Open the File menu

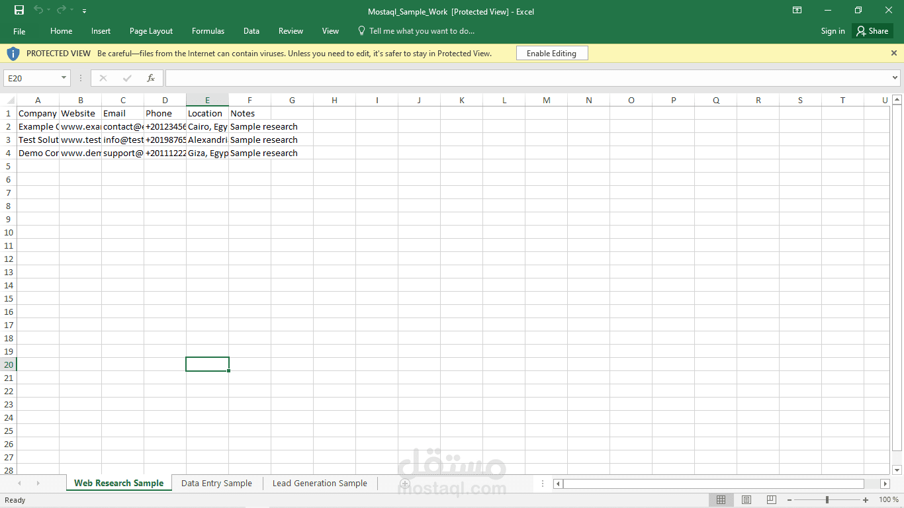(19, 31)
